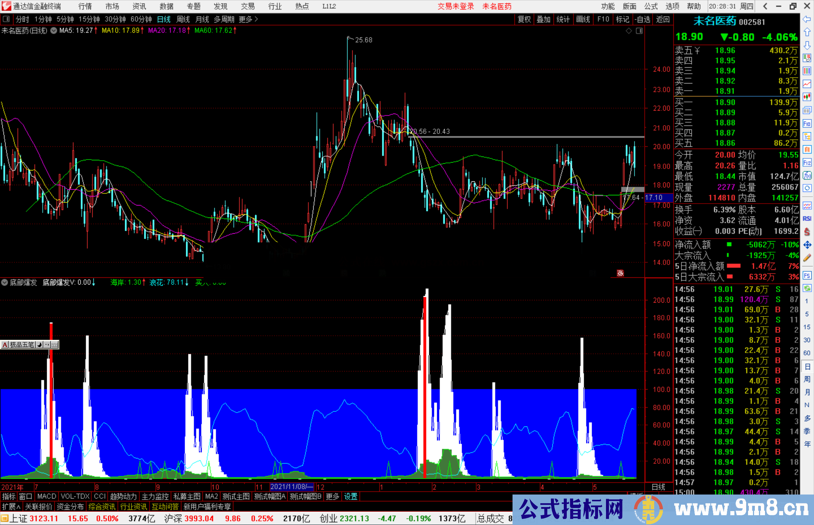
Task: Switch to the 周线 weekly period tab
Action: click(183, 19)
